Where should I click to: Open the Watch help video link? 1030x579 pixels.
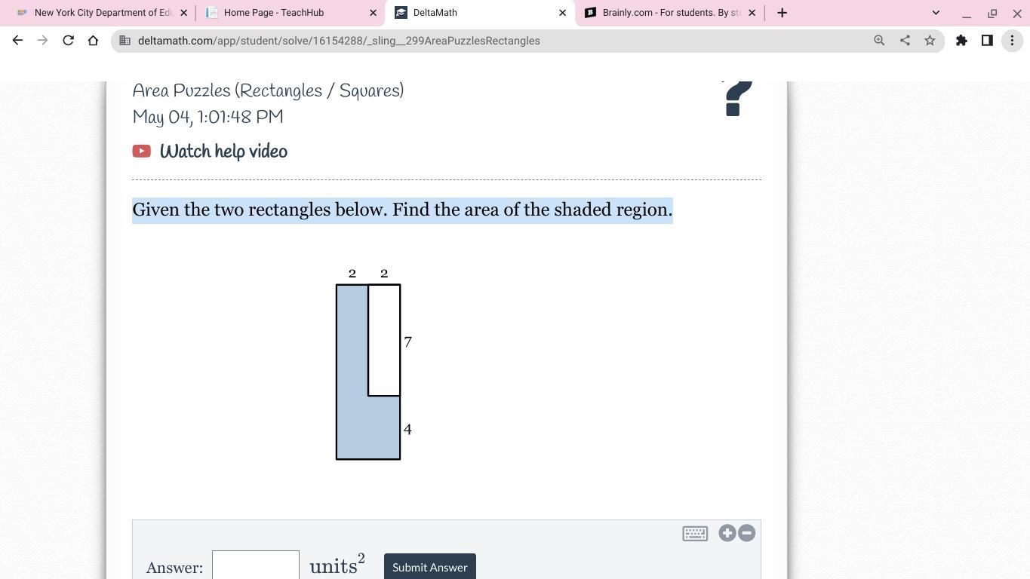pos(223,152)
